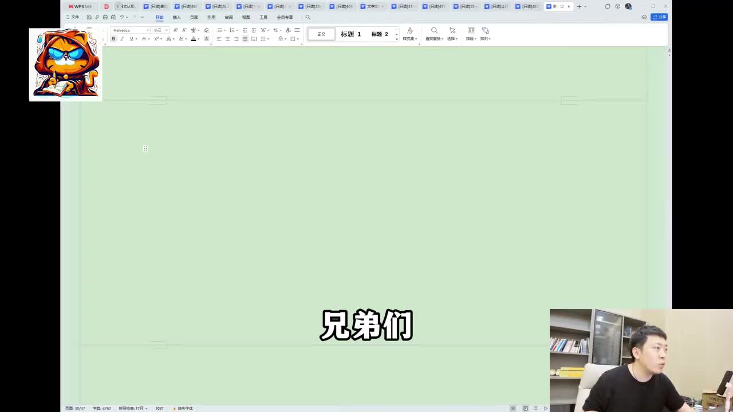The width and height of the screenshot is (733, 412).
Task: Click the undo arrow icon
Action: (x=121, y=17)
